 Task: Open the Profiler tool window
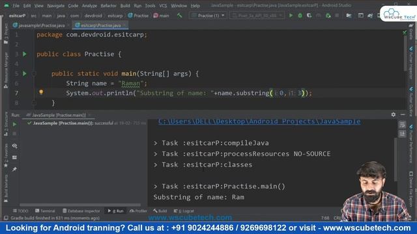tap(138, 211)
